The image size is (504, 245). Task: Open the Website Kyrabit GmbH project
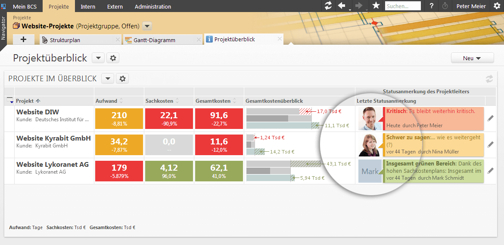[53, 138]
